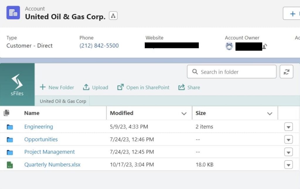This screenshot has height=189, width=300.
Task: Click the select-all files icon in header
Action: tap(7, 113)
